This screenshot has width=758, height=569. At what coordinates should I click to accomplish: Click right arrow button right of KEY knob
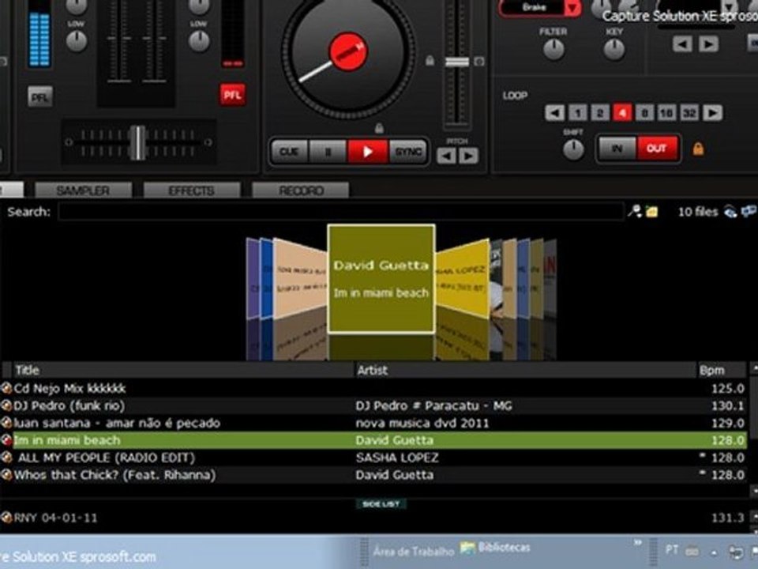(708, 44)
